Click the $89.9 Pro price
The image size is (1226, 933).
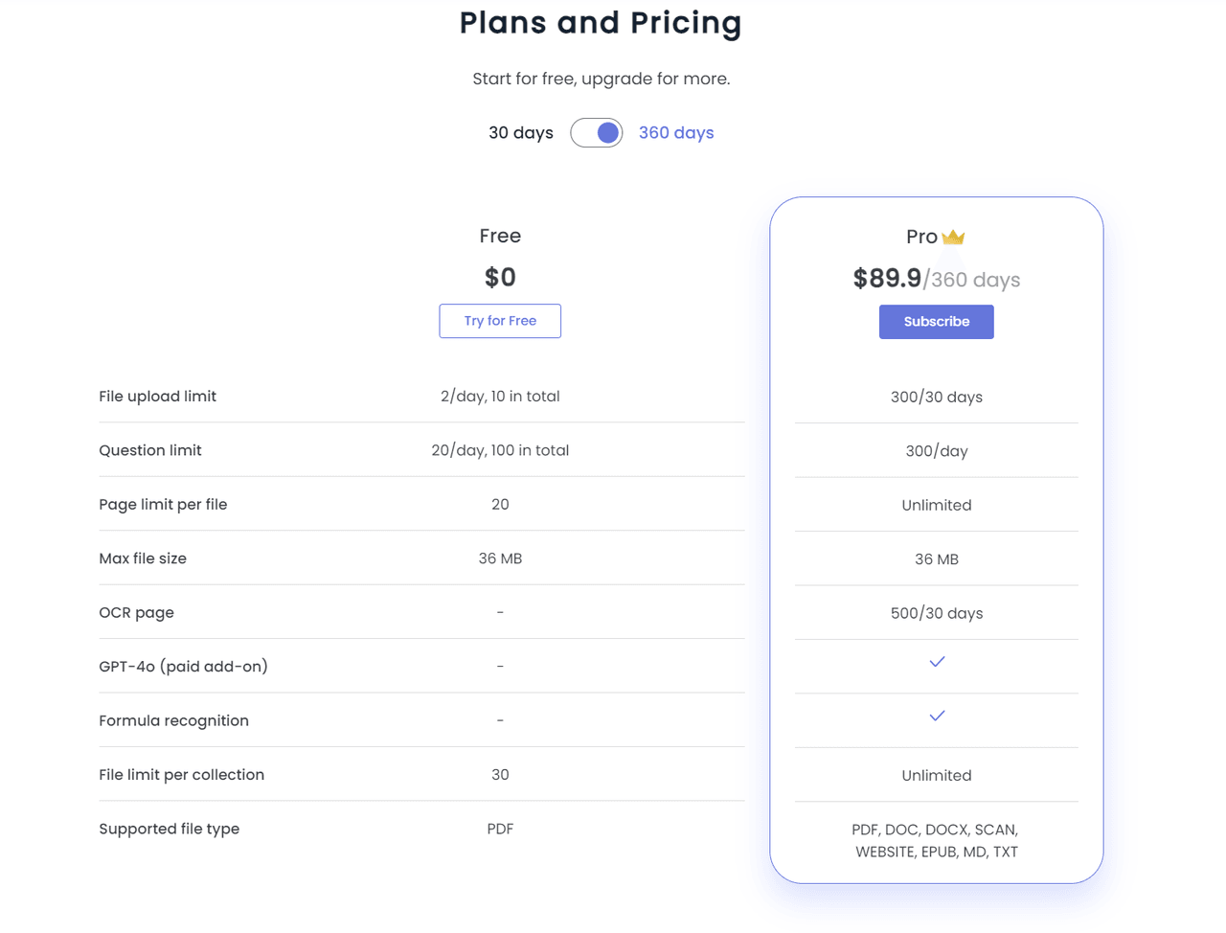pos(887,279)
